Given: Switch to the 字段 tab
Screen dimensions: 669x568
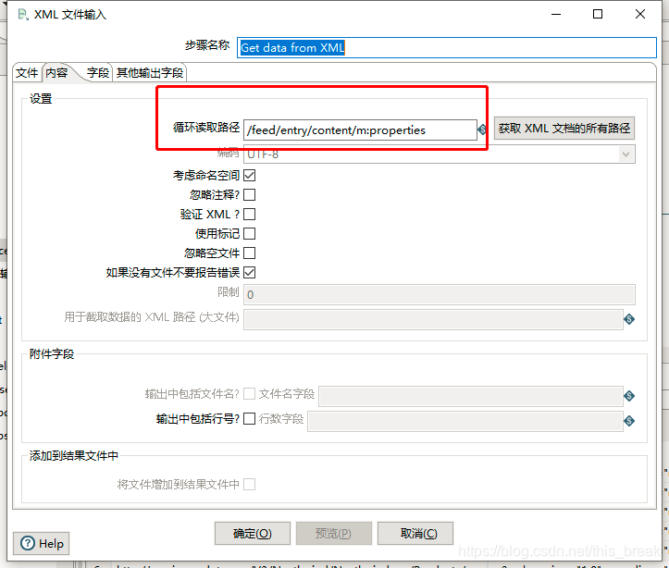Looking at the screenshot, I should [98, 73].
